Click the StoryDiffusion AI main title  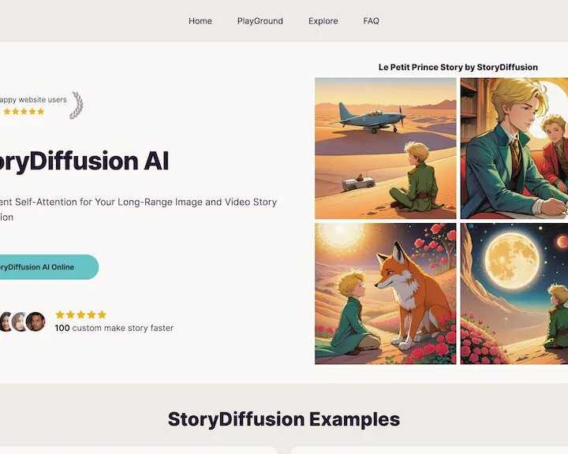[x=84, y=161]
